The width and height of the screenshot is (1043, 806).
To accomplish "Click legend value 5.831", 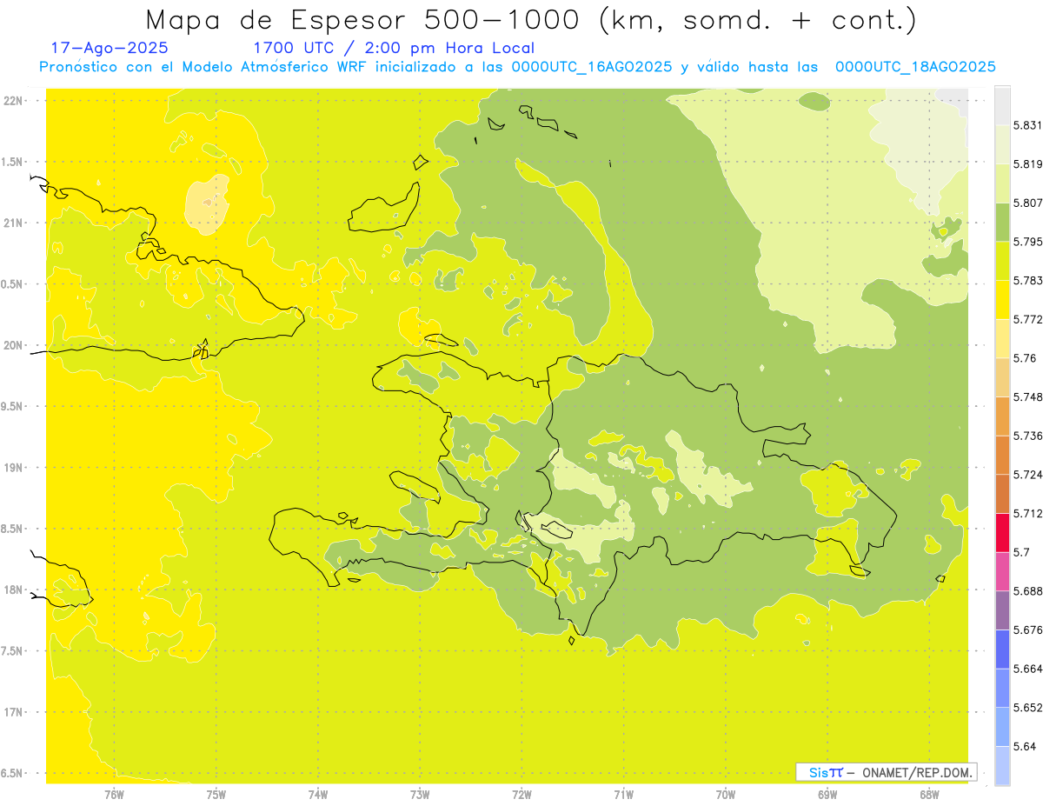I will (x=1027, y=125).
